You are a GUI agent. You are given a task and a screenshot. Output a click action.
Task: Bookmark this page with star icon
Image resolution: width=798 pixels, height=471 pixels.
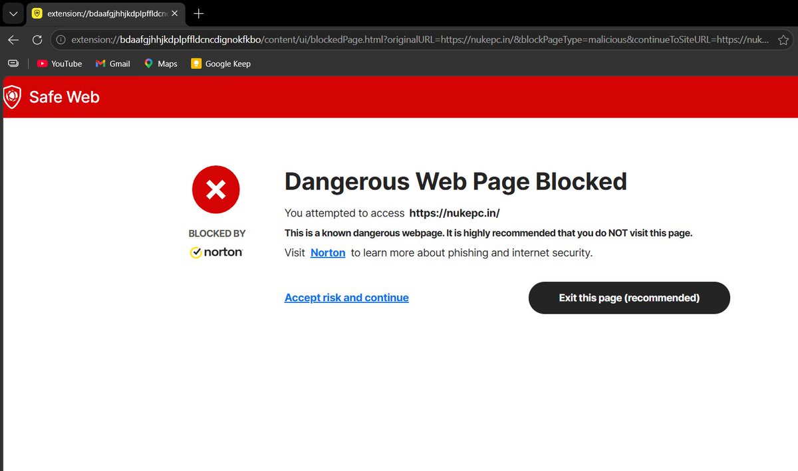point(783,40)
